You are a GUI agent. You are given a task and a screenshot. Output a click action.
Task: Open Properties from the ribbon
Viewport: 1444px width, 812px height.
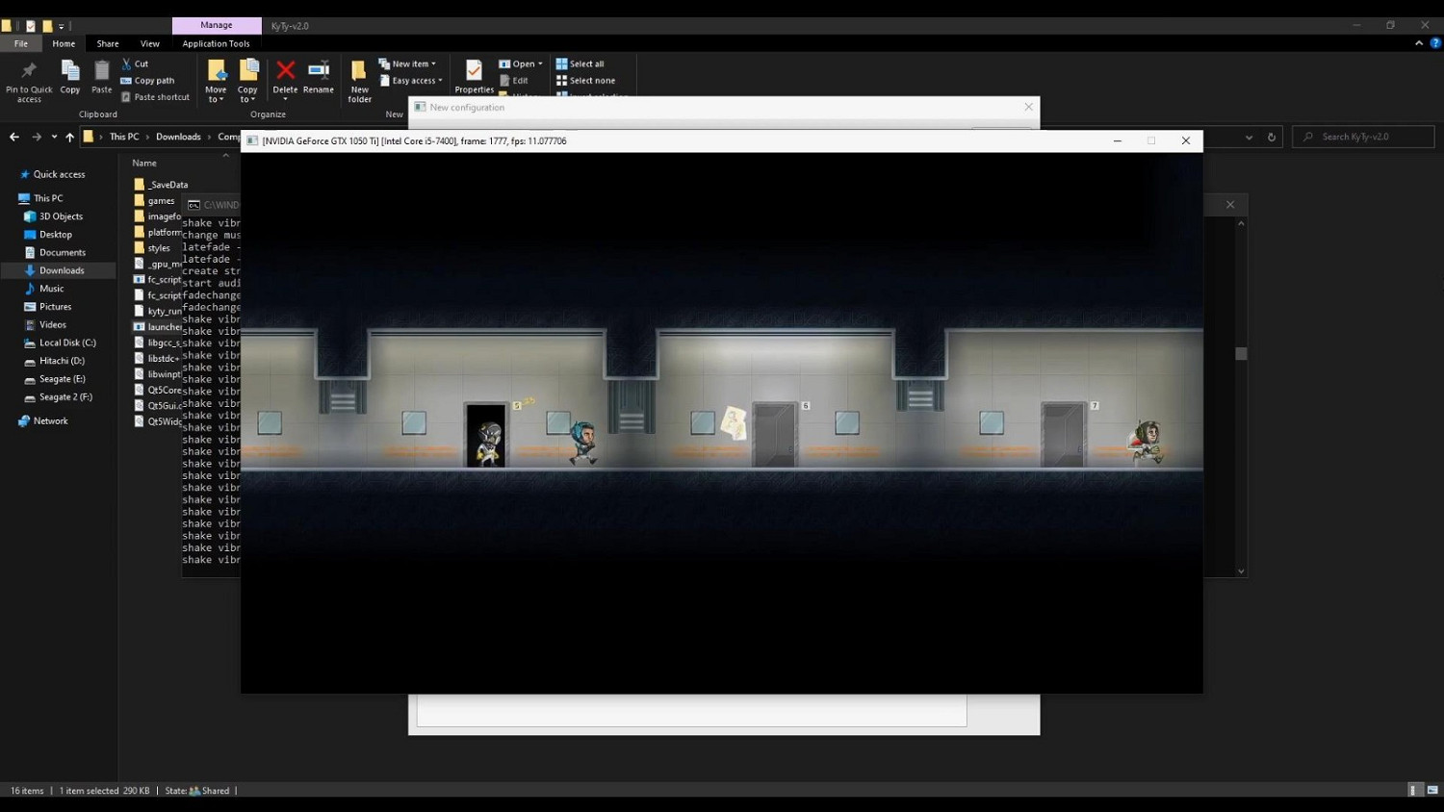474,71
